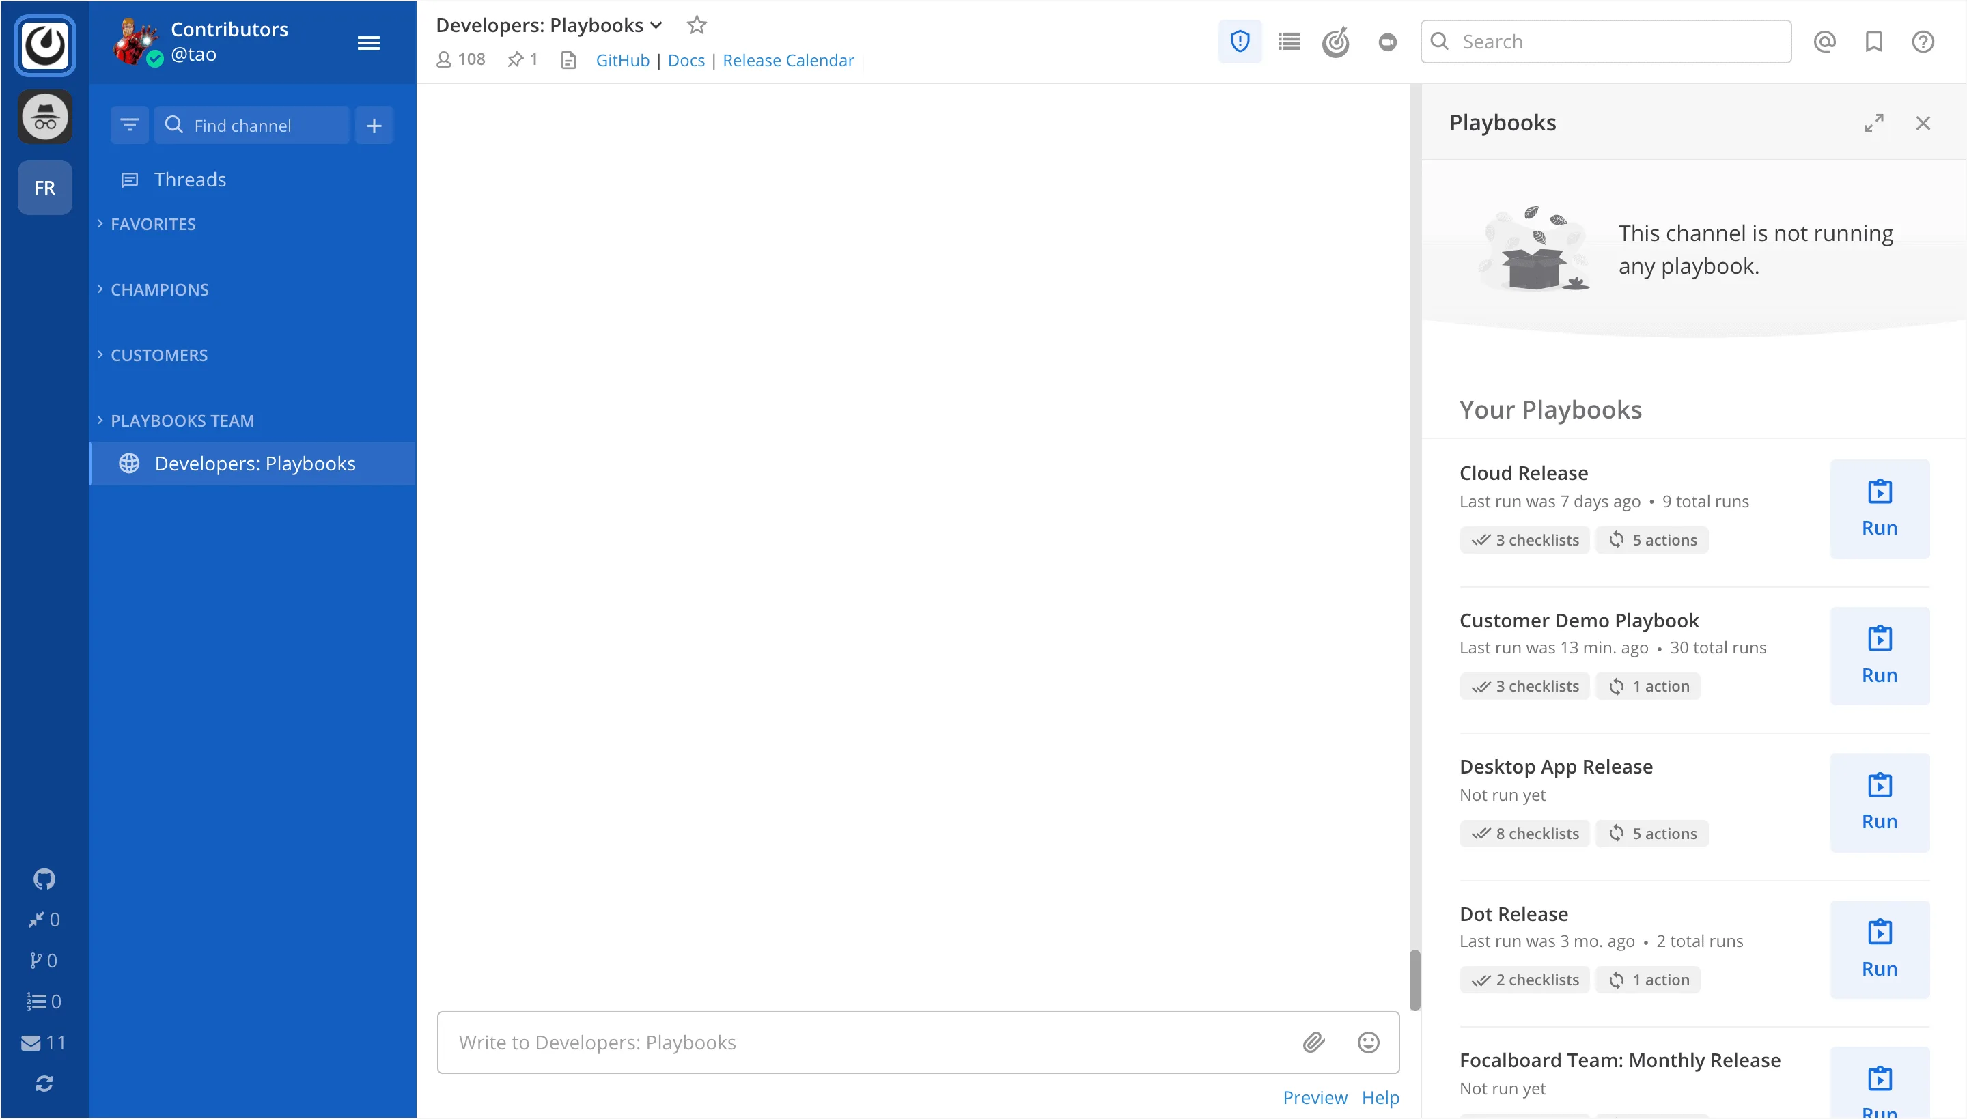Favorite the channel with the star icon
The height and width of the screenshot is (1119, 1967).
[697, 25]
